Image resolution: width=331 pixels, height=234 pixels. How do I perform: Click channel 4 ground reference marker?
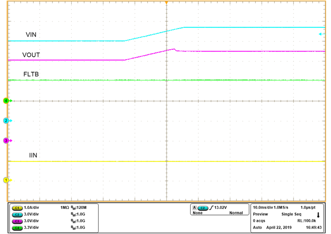point(7,101)
